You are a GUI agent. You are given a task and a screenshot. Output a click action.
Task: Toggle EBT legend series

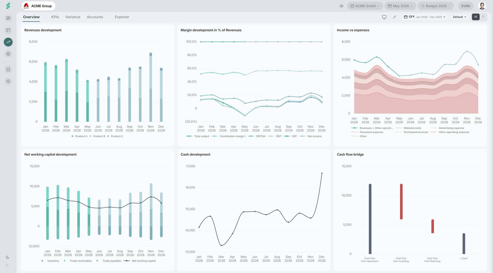[x=290, y=136]
